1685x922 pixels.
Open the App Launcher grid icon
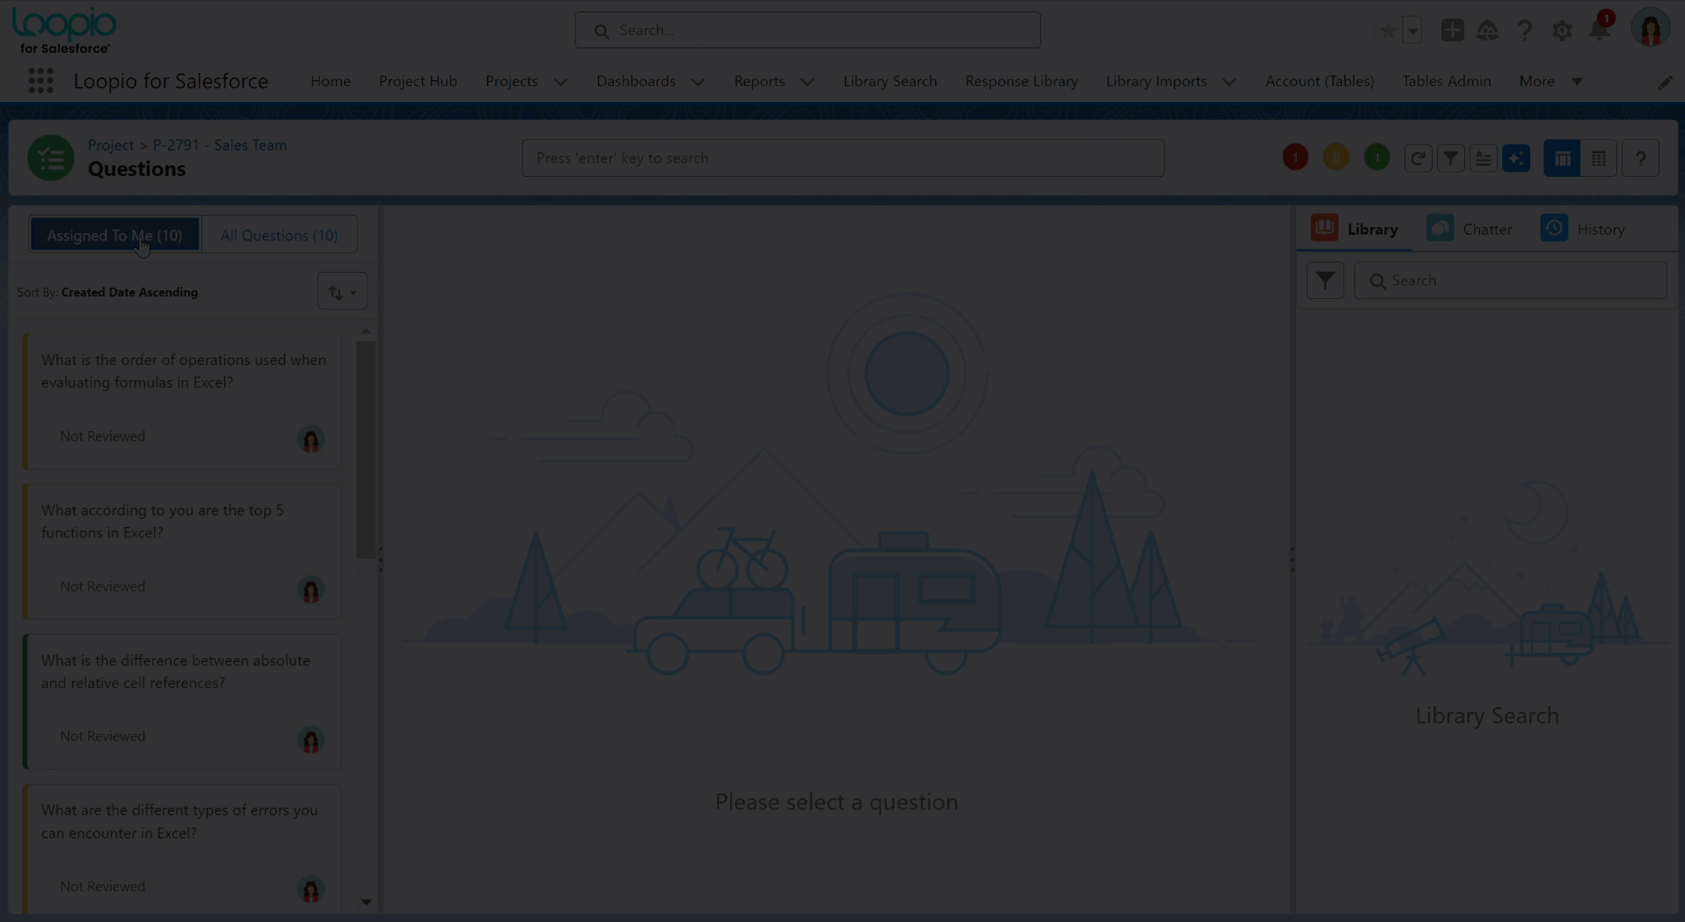(40, 81)
